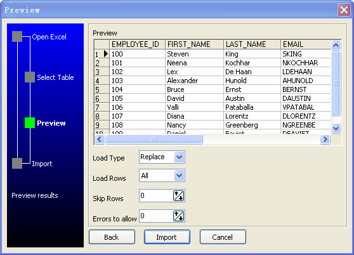
Task: Click the EMAIL column header
Action: [306, 44]
